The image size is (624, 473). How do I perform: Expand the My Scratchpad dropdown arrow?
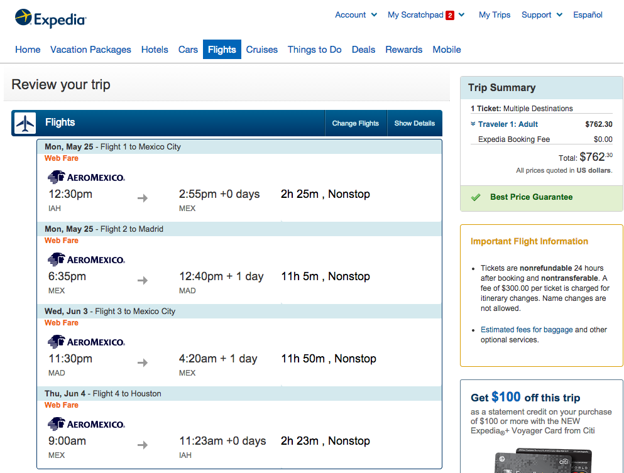[462, 14]
